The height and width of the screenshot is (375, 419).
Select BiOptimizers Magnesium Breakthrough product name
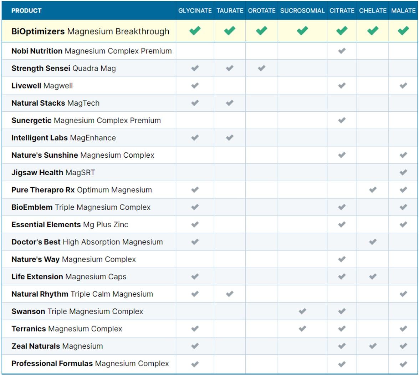[90, 31]
